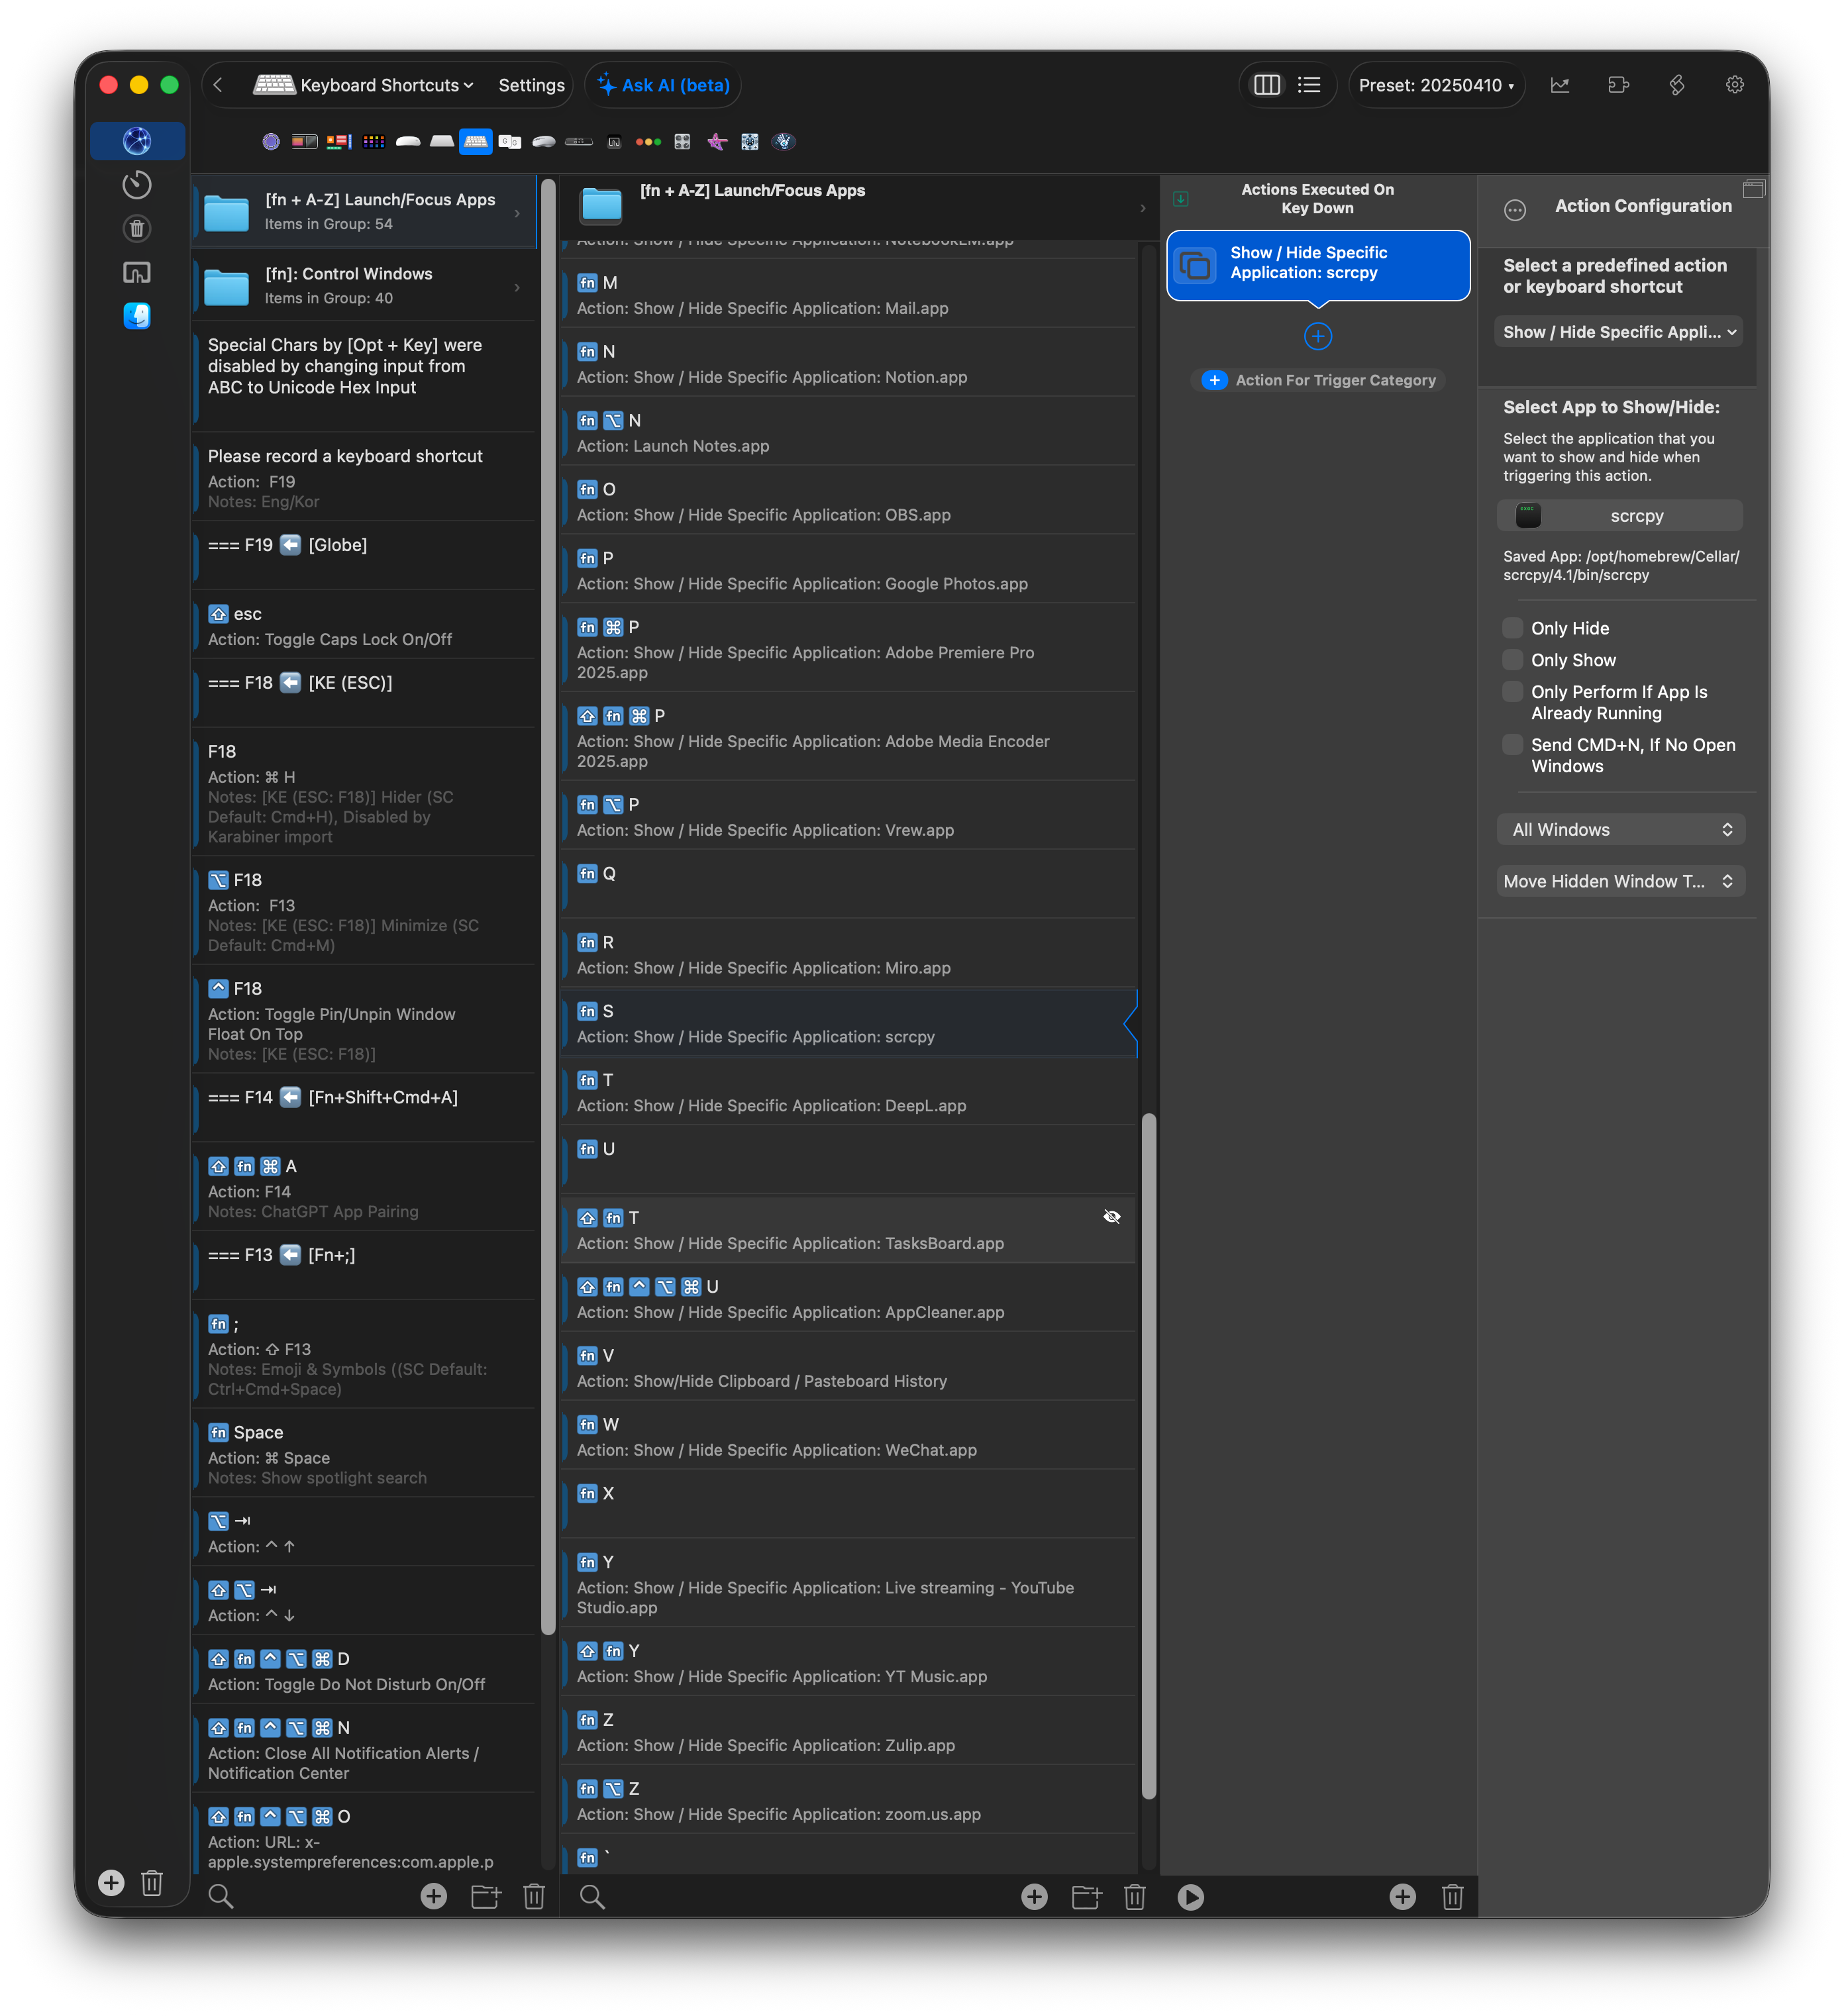Viewport: 1844px width, 2016px height.
Task: Select the Touch Bar trigger type icon
Action: [305, 142]
